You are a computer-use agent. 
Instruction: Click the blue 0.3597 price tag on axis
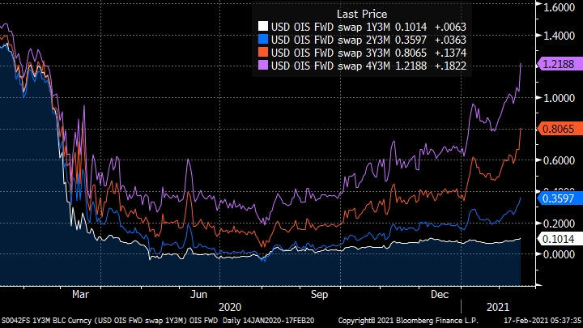560,198
